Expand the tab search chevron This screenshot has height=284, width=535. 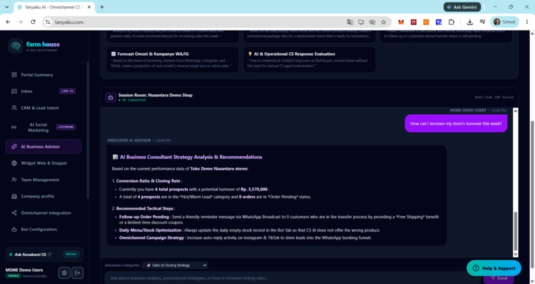click(x=7, y=7)
